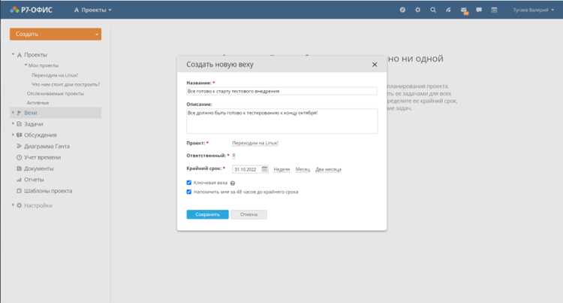563x303 pixels.
Task: Open the Ответственный selector in the dialog
Action: [x=233, y=156]
